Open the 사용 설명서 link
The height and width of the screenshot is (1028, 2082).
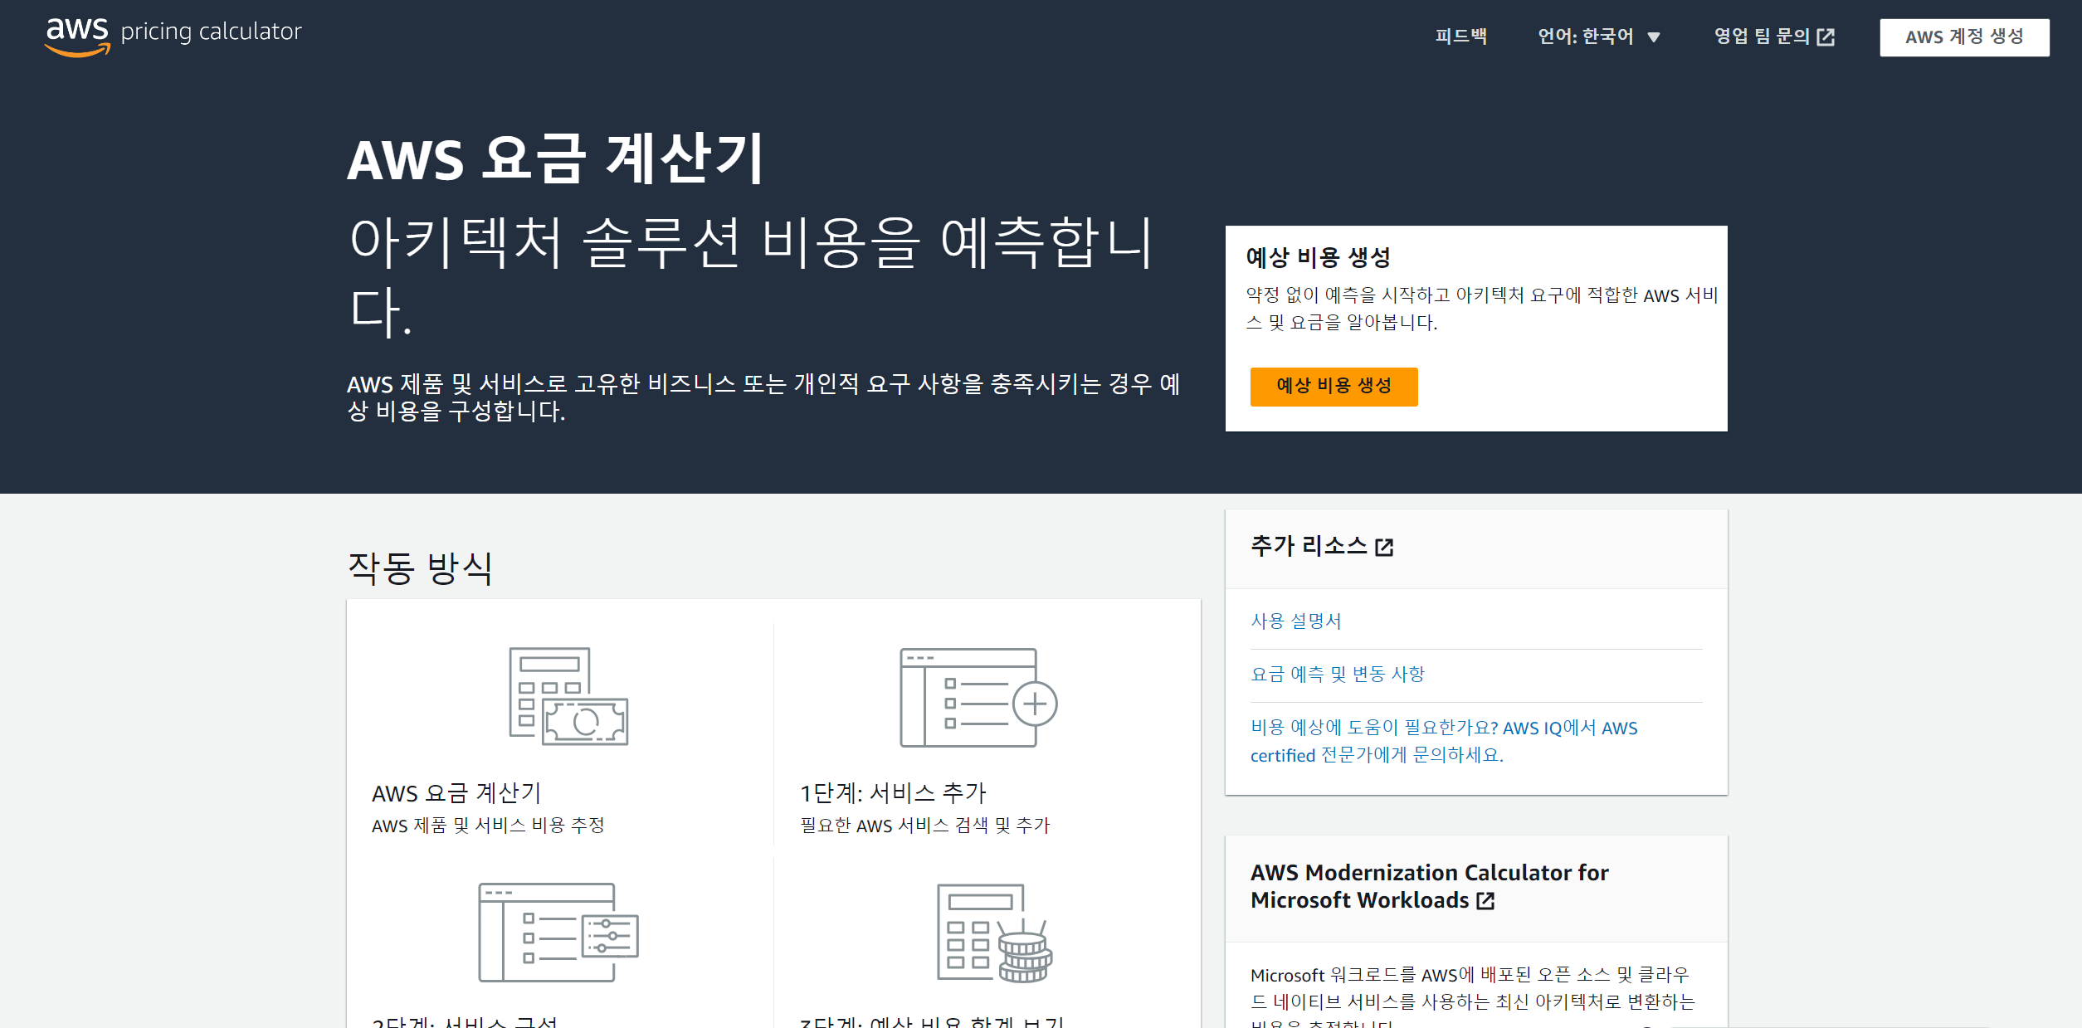(x=1296, y=621)
